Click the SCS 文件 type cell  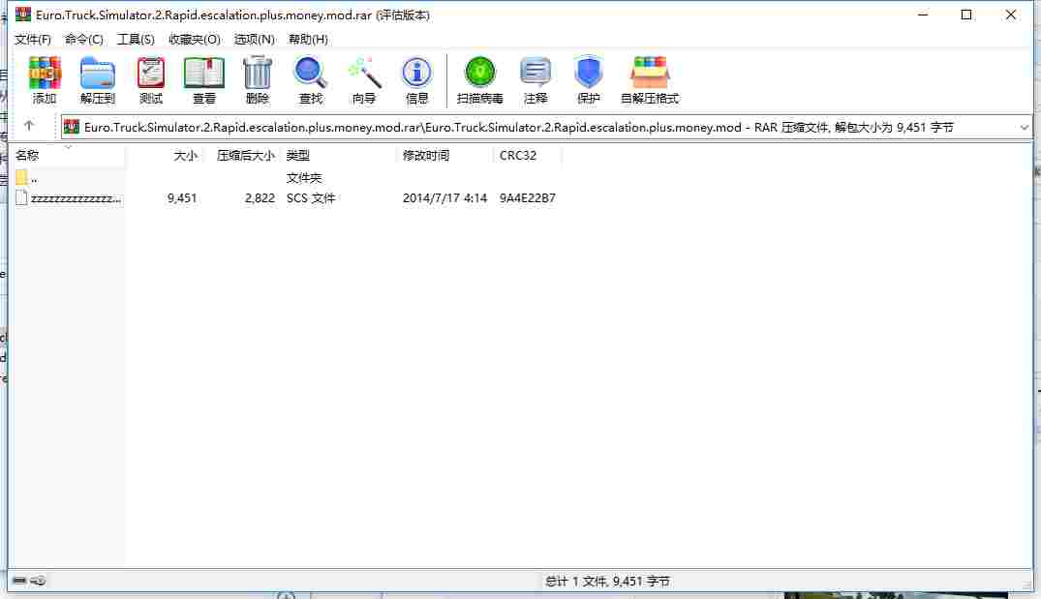(x=310, y=197)
